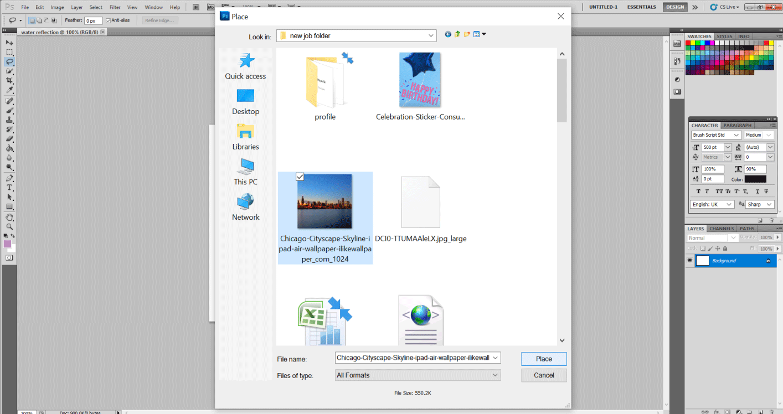Select the Crop tool
This screenshot has height=414, width=783.
point(9,81)
